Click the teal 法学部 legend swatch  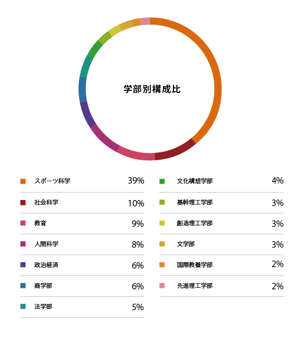tap(23, 306)
